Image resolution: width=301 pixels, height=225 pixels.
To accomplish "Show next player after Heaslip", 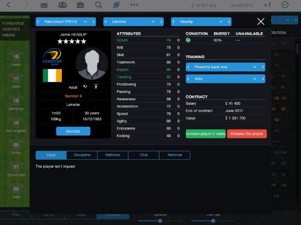I will pos(229,22).
